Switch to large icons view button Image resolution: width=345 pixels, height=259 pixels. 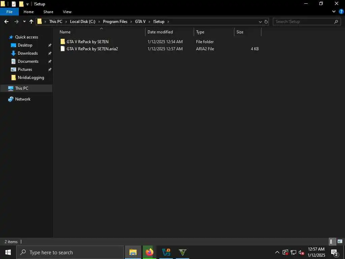340,241
